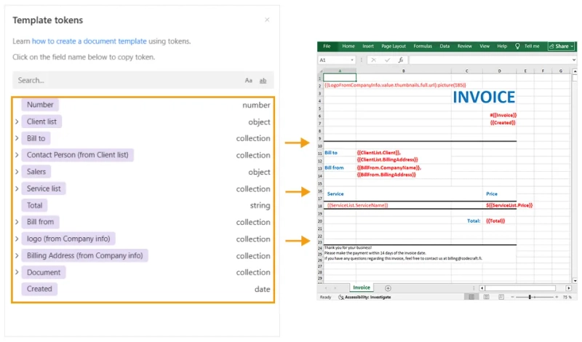
Task: Copy the Bill from token
Action: 40,222
